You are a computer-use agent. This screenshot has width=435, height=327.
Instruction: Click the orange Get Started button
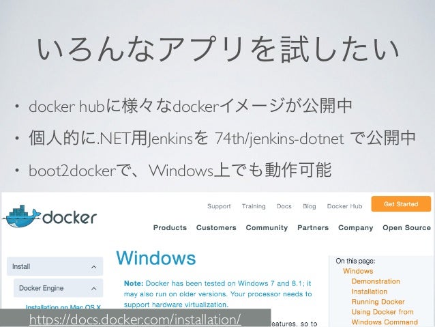click(401, 204)
